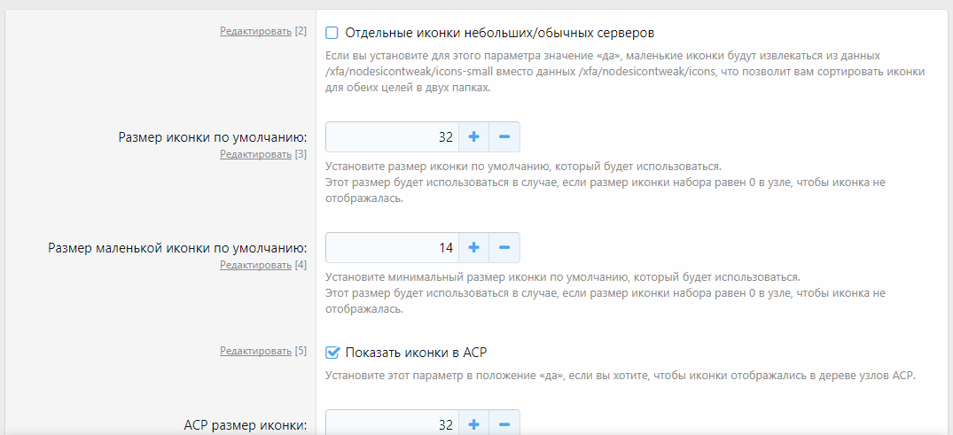Click 'Размер иконки по умолчанию' label
953x435 pixels.
[x=213, y=137]
